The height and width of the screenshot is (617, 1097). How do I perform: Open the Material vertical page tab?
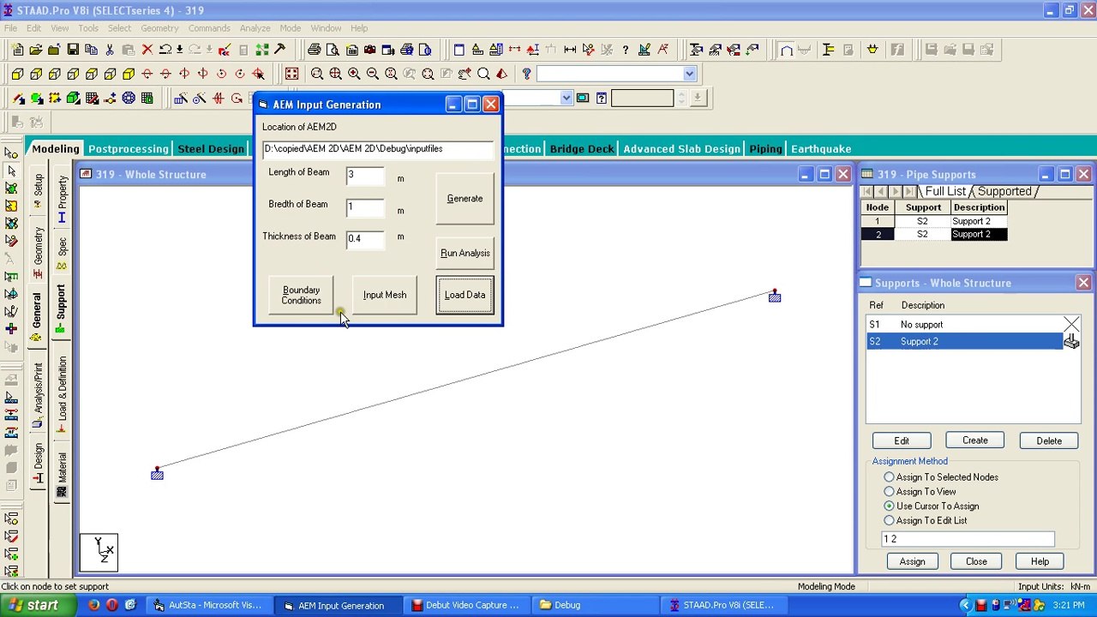(x=62, y=474)
